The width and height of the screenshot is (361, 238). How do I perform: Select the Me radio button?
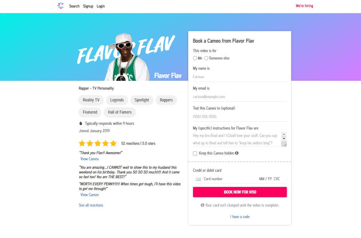pyautogui.click(x=195, y=58)
